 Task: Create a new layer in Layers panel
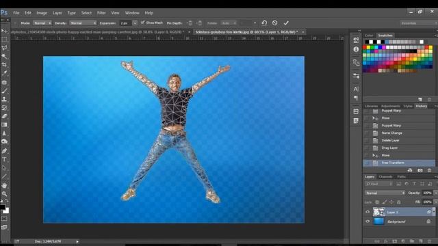(420, 241)
